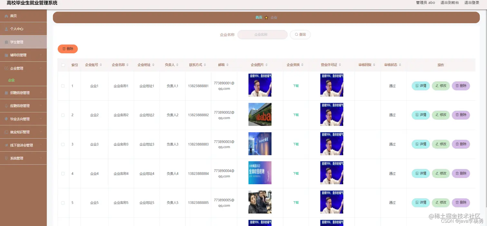Open the Alibaba 企业图片 thumbnail of 企业2
The image size is (487, 226).
click(x=260, y=115)
